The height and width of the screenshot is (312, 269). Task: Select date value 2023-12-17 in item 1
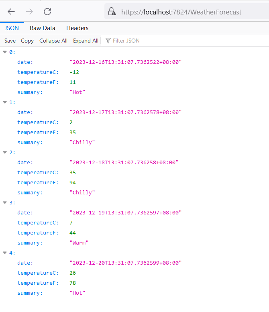(126, 112)
